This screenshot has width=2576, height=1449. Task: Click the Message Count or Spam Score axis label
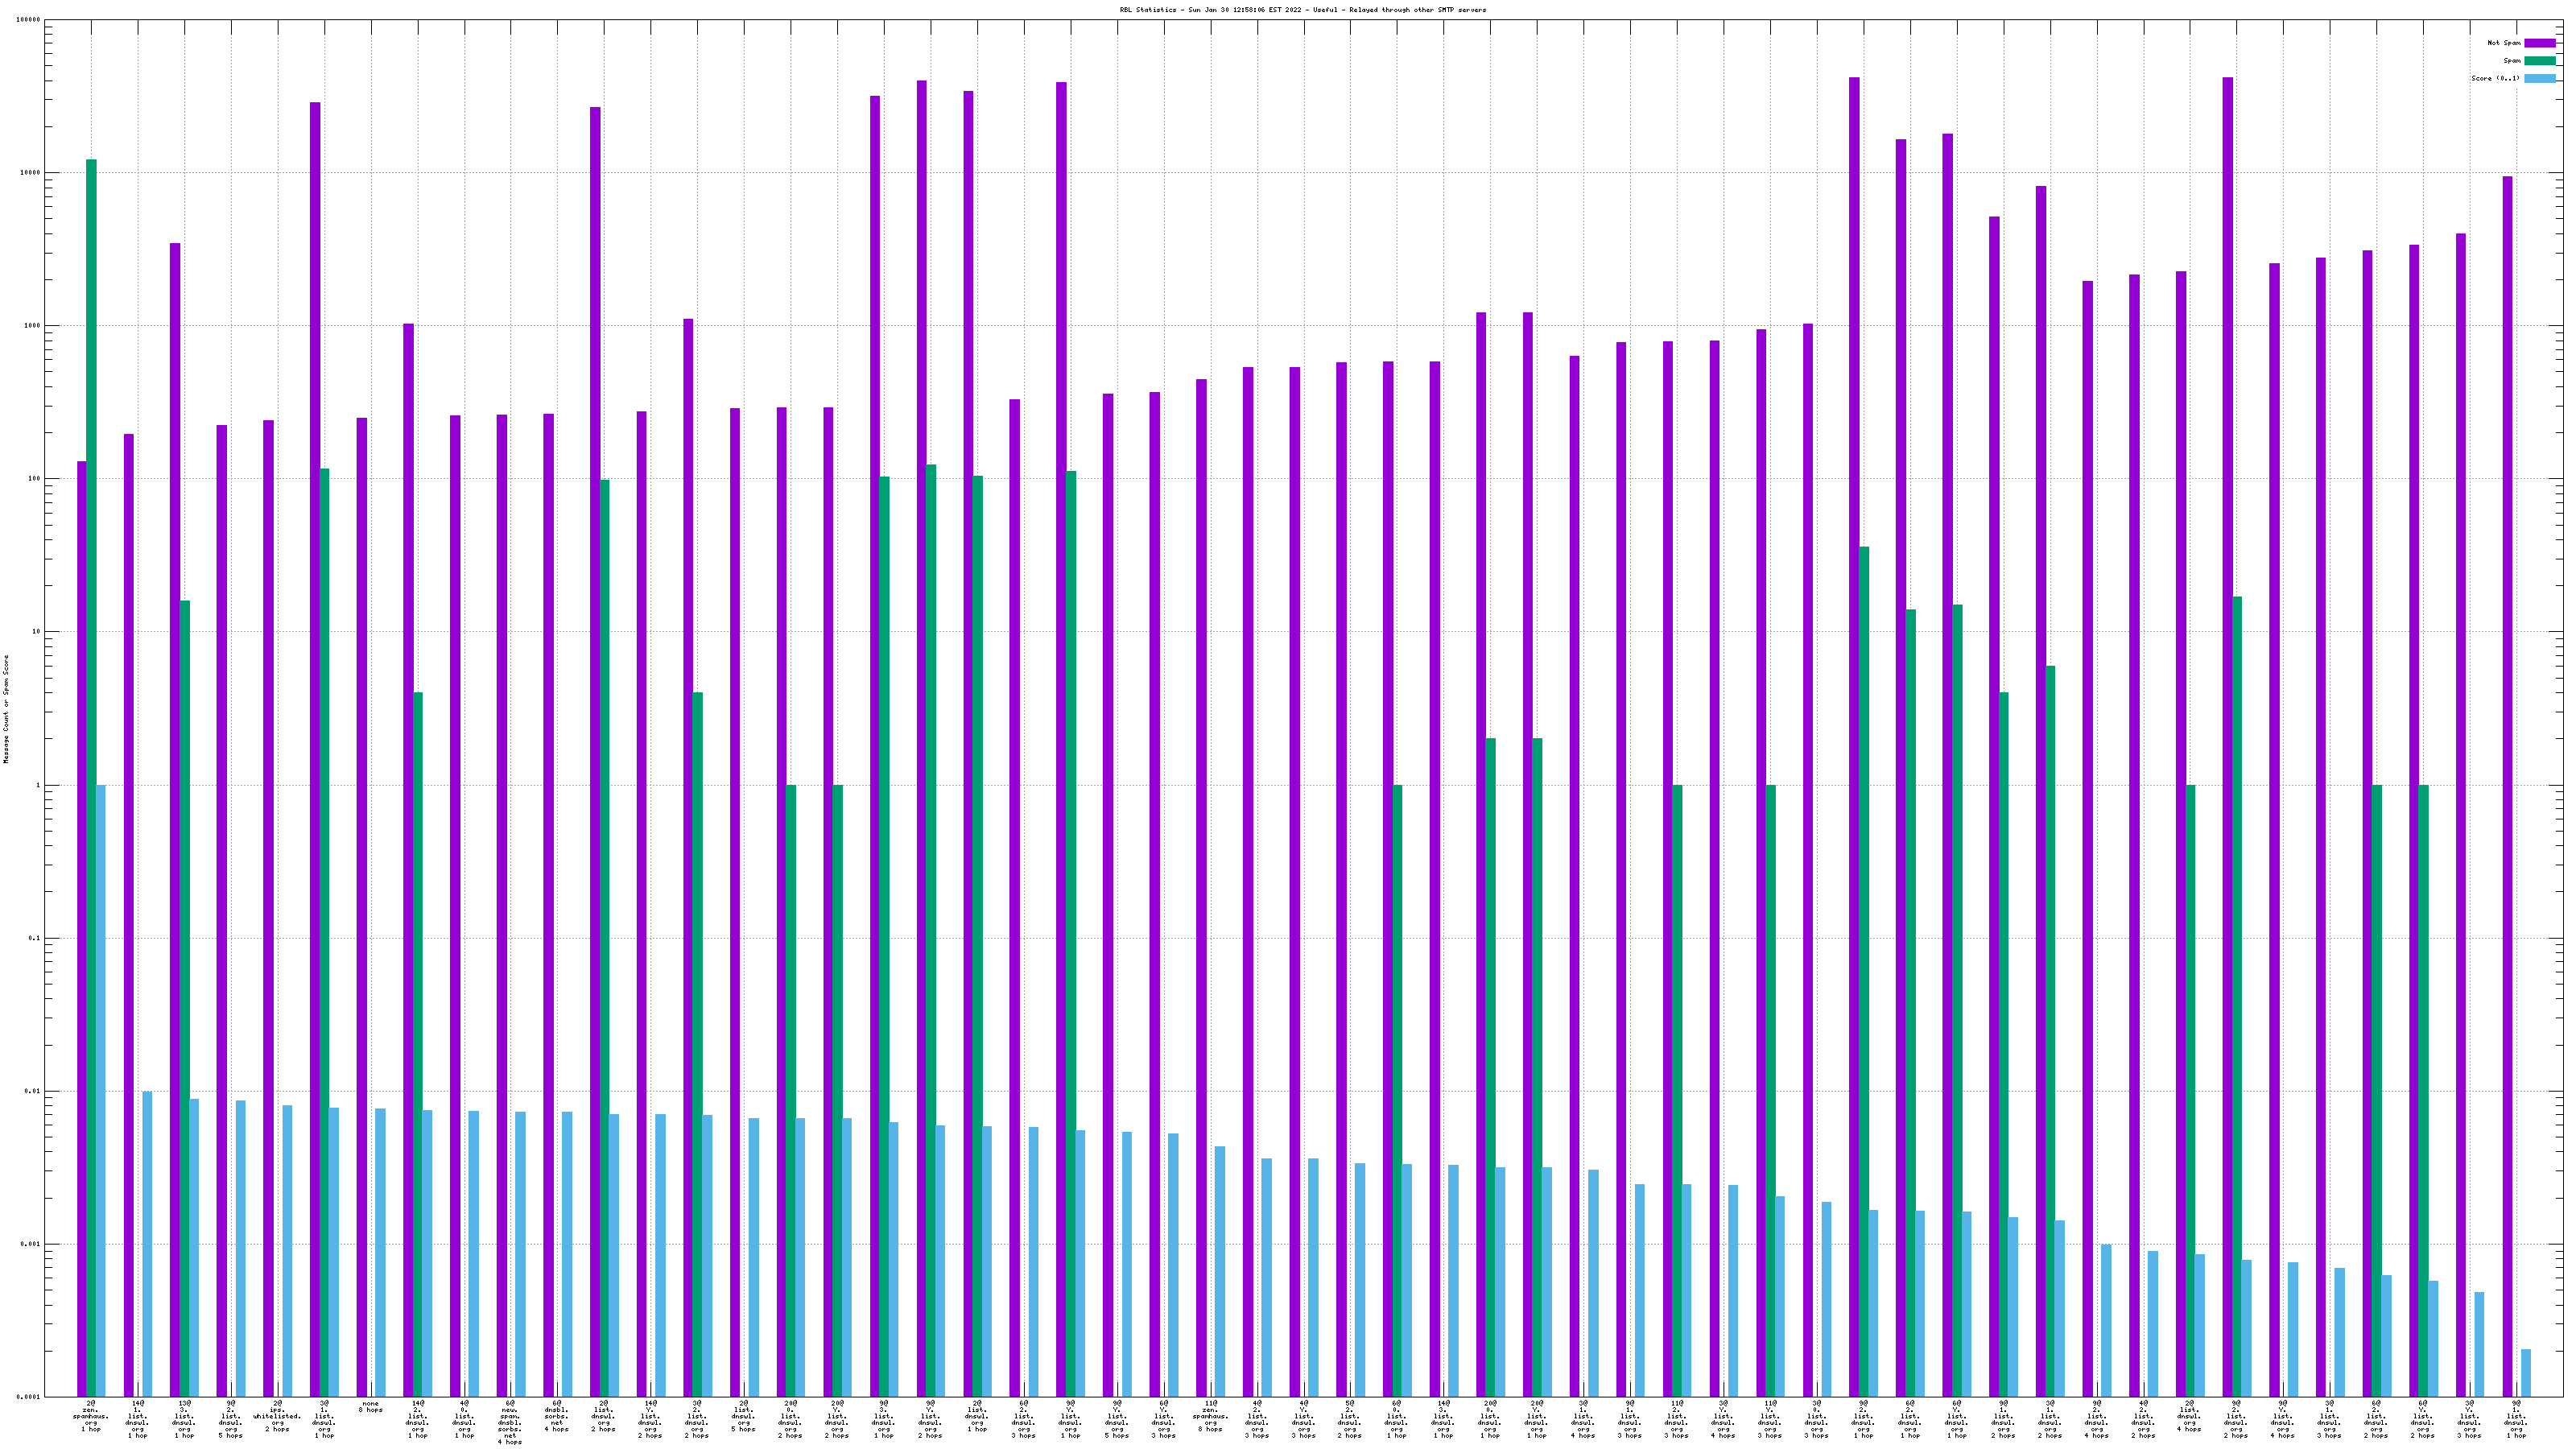click(x=6, y=709)
